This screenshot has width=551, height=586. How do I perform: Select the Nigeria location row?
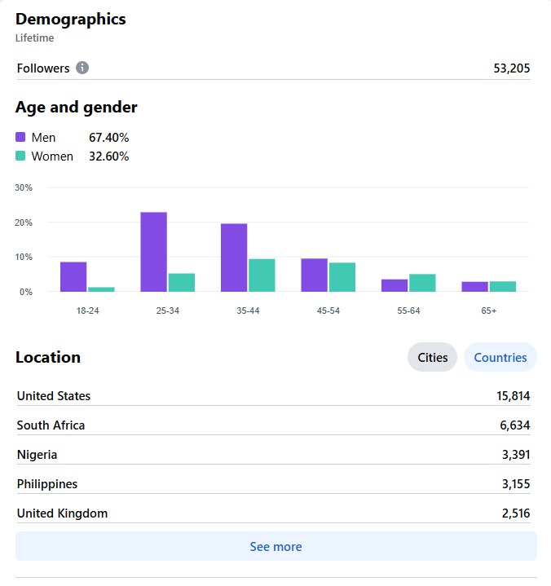(x=273, y=455)
